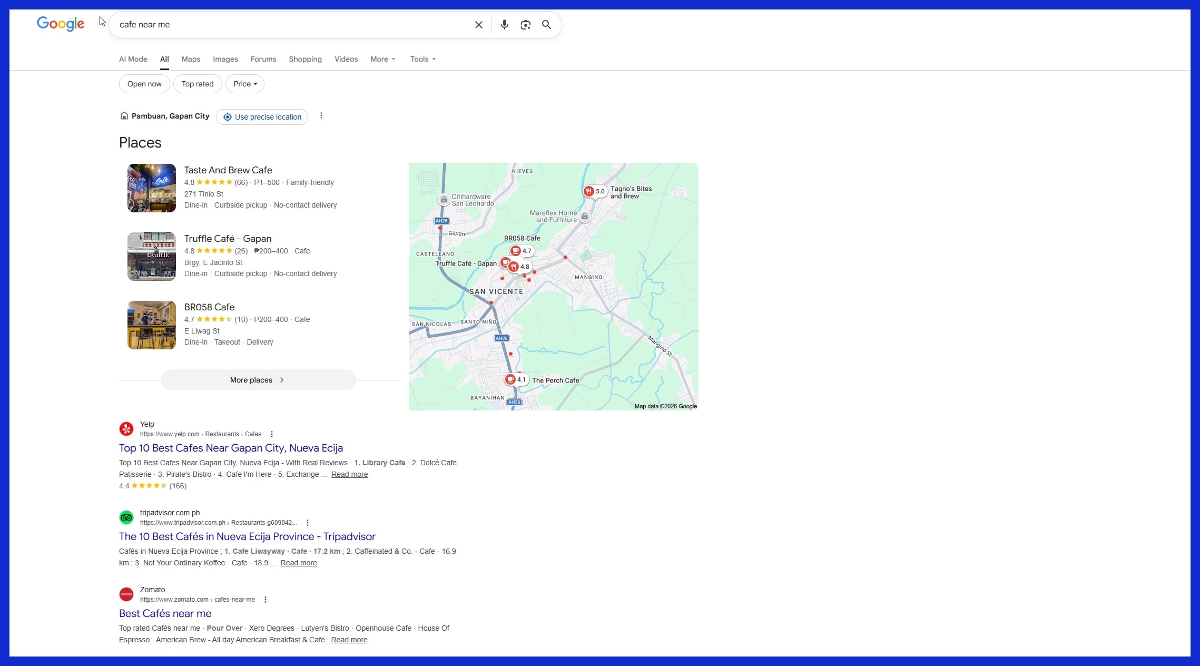Image resolution: width=1200 pixels, height=666 pixels.
Task: Click the home icon beside Pambuan, Gapan City
Action: pyautogui.click(x=124, y=116)
